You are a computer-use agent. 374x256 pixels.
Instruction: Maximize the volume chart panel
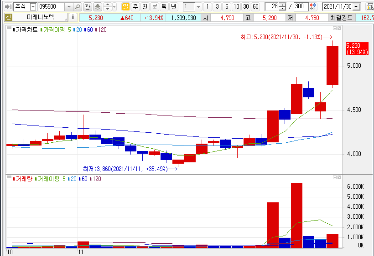(x=335, y=177)
